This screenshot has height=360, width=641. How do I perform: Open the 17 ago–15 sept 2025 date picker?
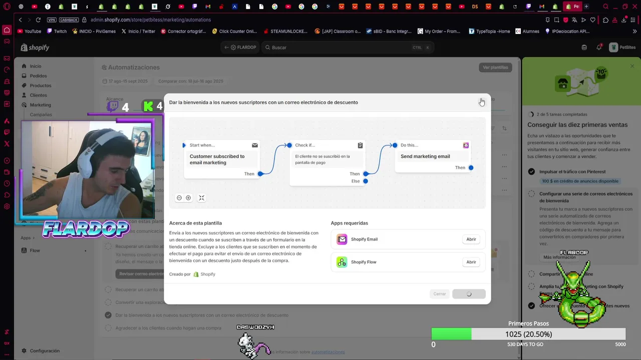click(x=125, y=81)
